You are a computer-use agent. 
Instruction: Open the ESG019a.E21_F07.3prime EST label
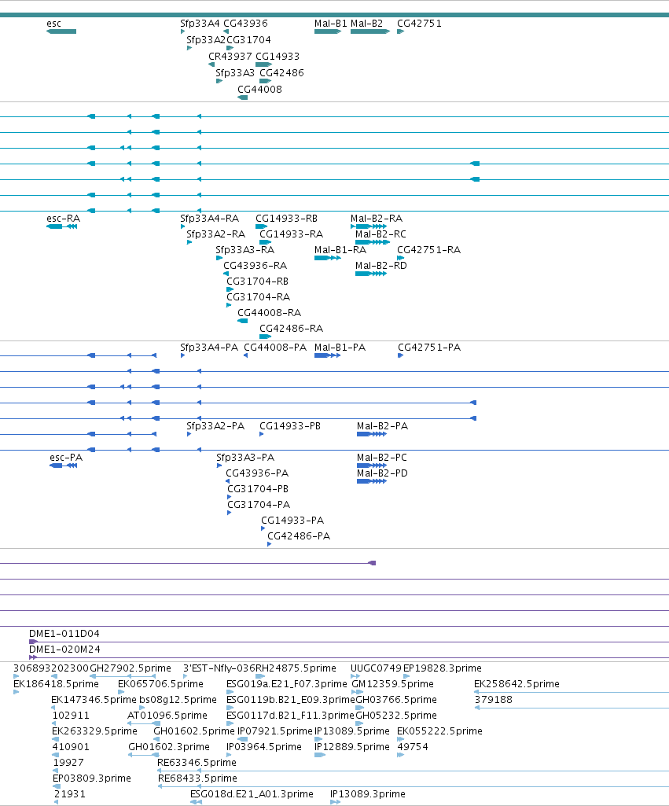(287, 684)
